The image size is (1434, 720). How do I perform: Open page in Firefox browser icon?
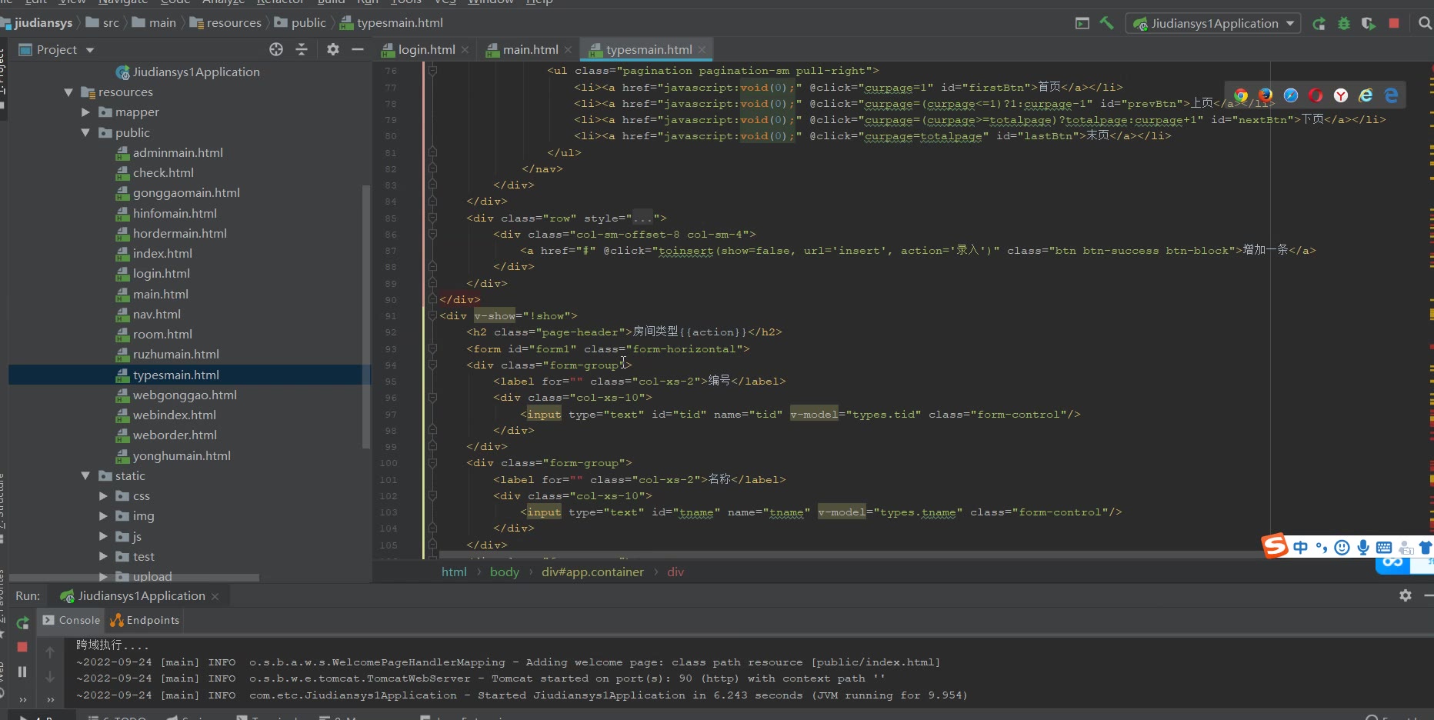tap(1266, 95)
